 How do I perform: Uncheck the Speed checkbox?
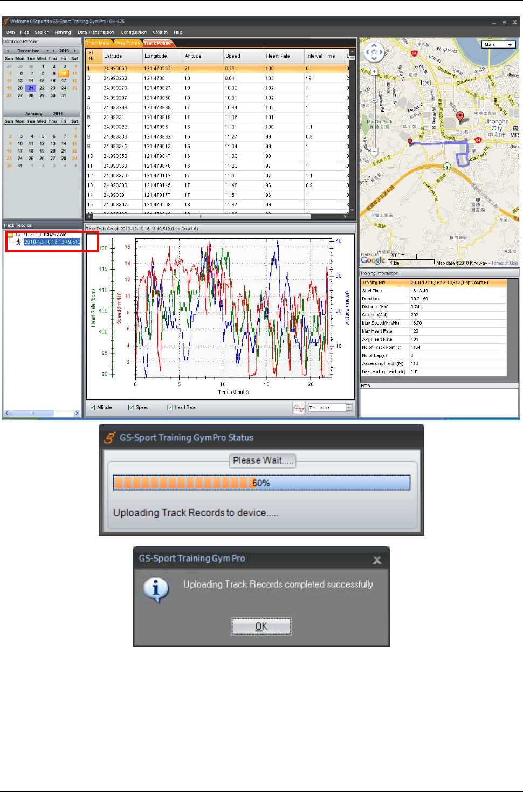click(x=131, y=408)
